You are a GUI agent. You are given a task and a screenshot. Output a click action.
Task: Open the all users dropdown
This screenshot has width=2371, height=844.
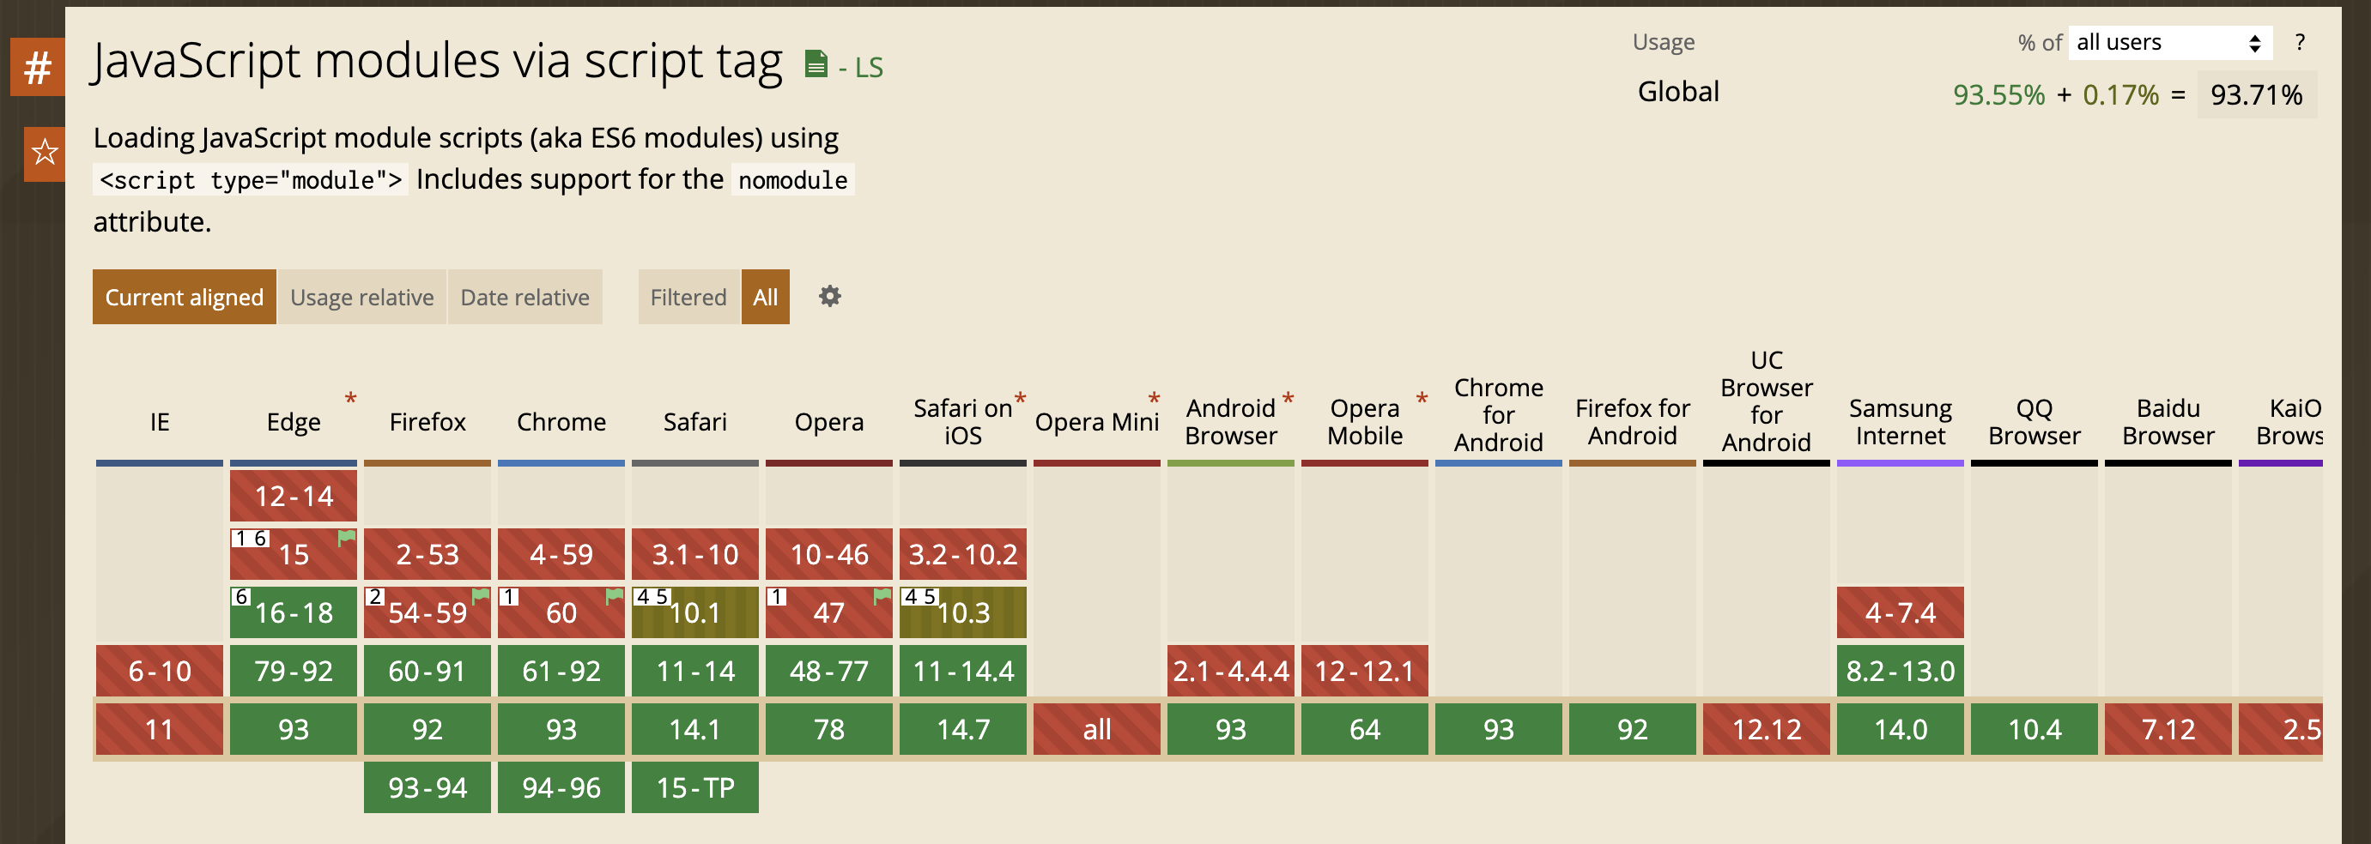(2168, 42)
